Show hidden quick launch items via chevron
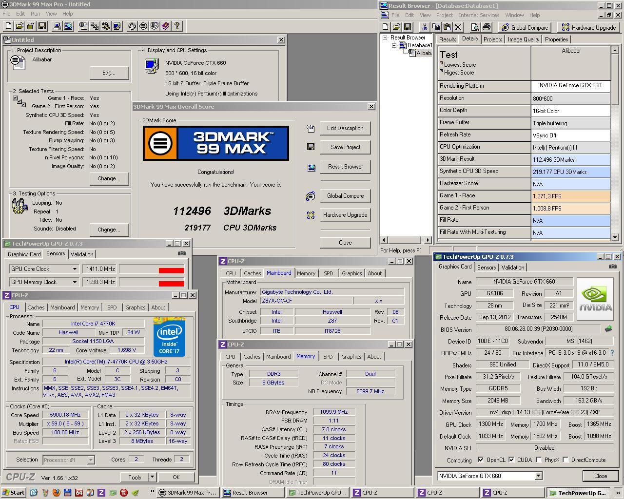Screen dimensions: 624x499 click(152, 492)
